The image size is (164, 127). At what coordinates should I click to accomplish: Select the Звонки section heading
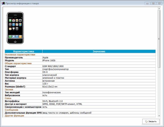point(9,90)
